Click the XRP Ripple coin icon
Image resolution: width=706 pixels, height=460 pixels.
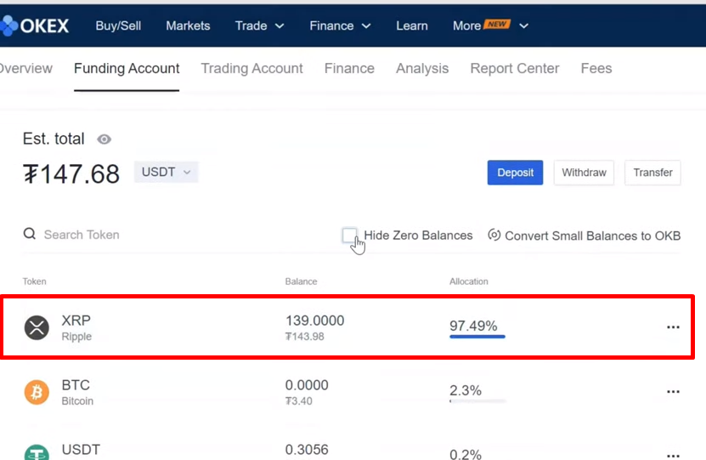37,327
